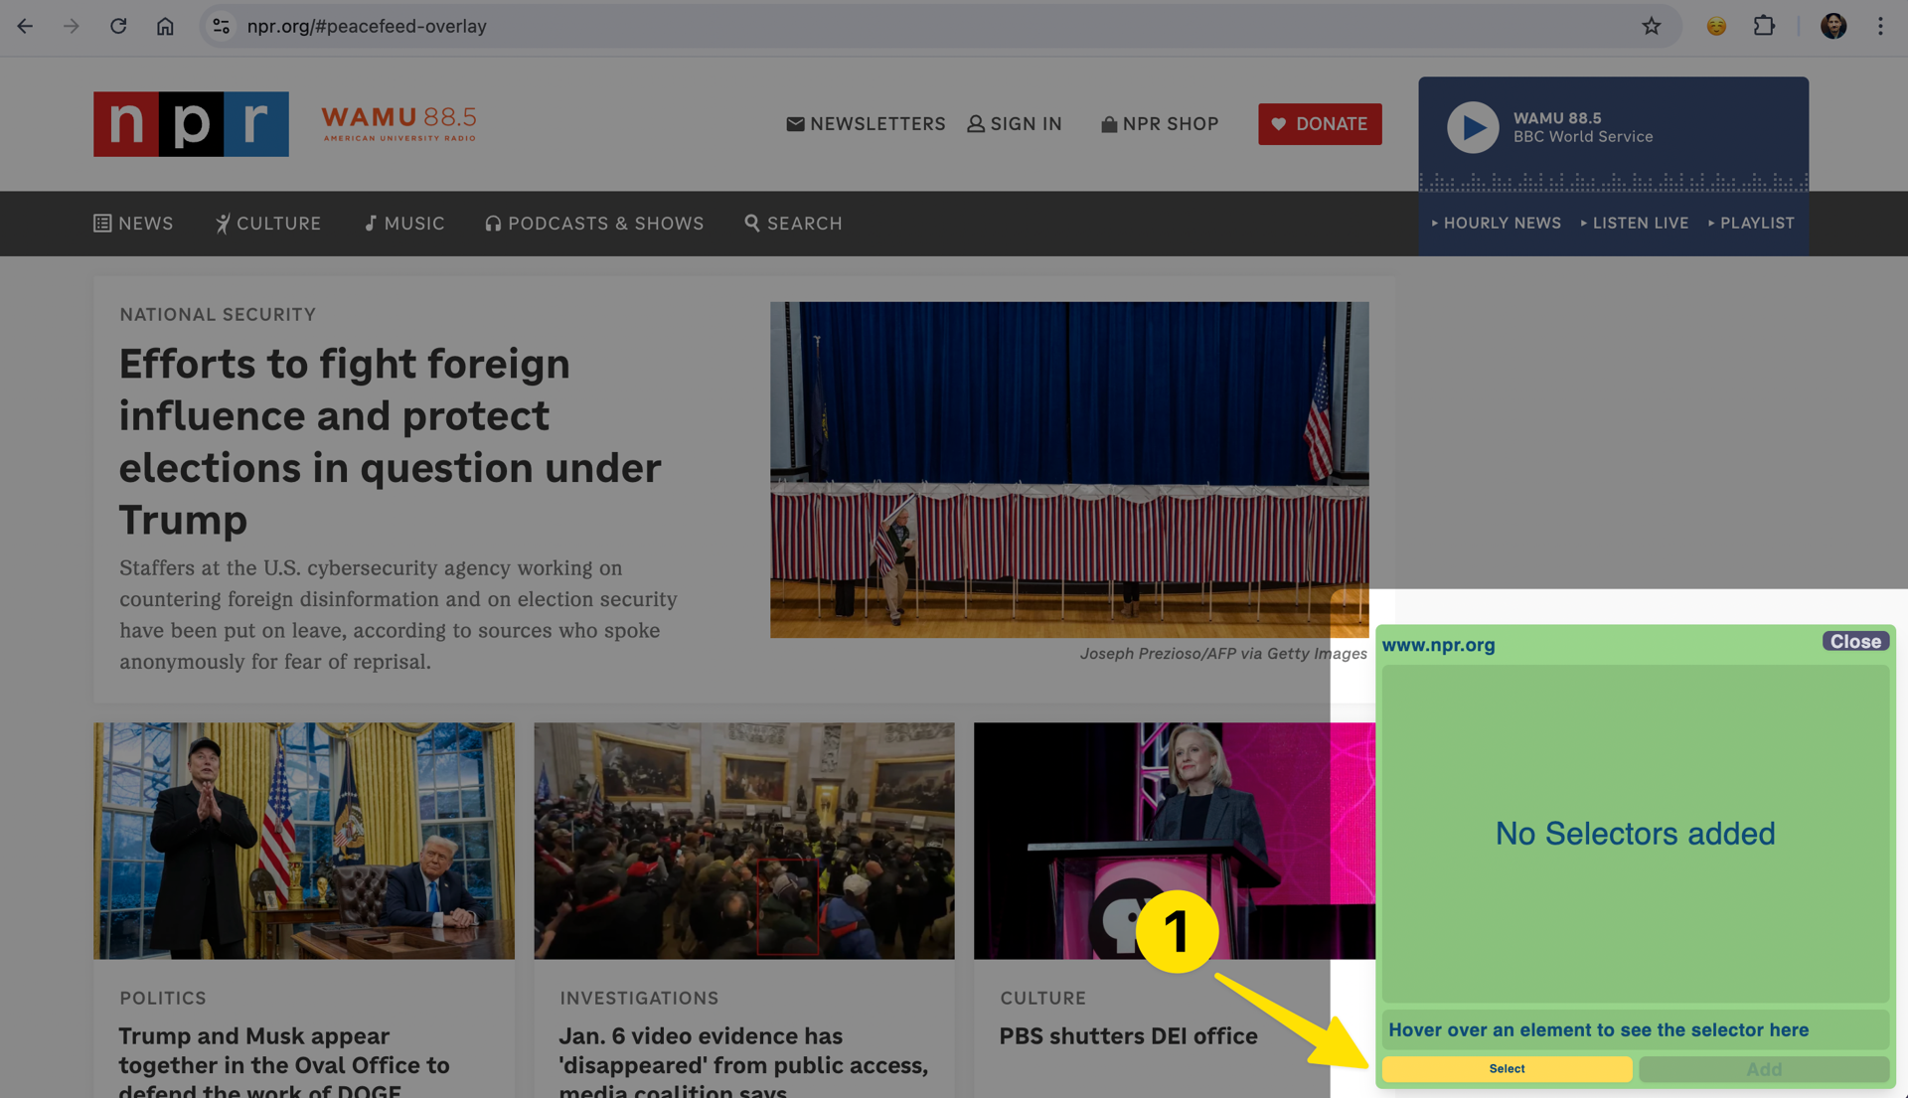Click www.npr.org title in overlay

1438,645
